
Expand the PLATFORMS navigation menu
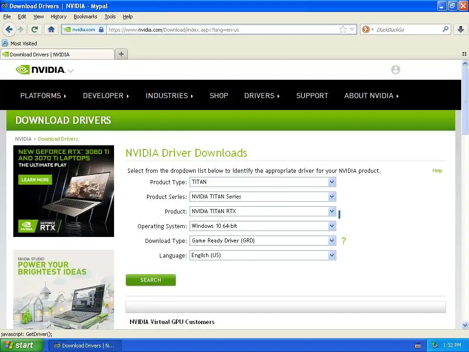tap(44, 95)
